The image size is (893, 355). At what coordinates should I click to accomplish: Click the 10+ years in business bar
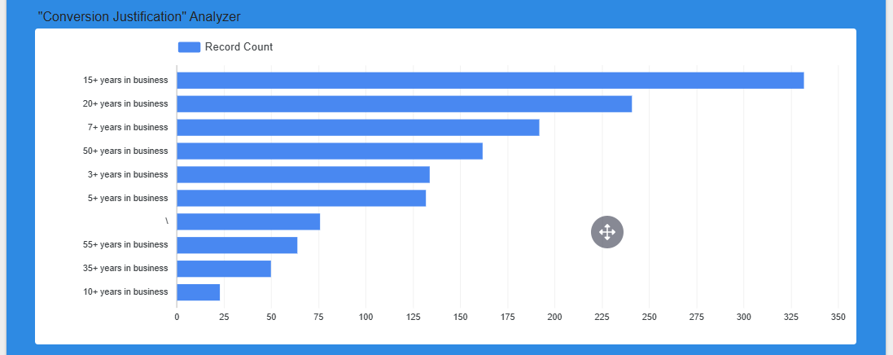coord(199,292)
